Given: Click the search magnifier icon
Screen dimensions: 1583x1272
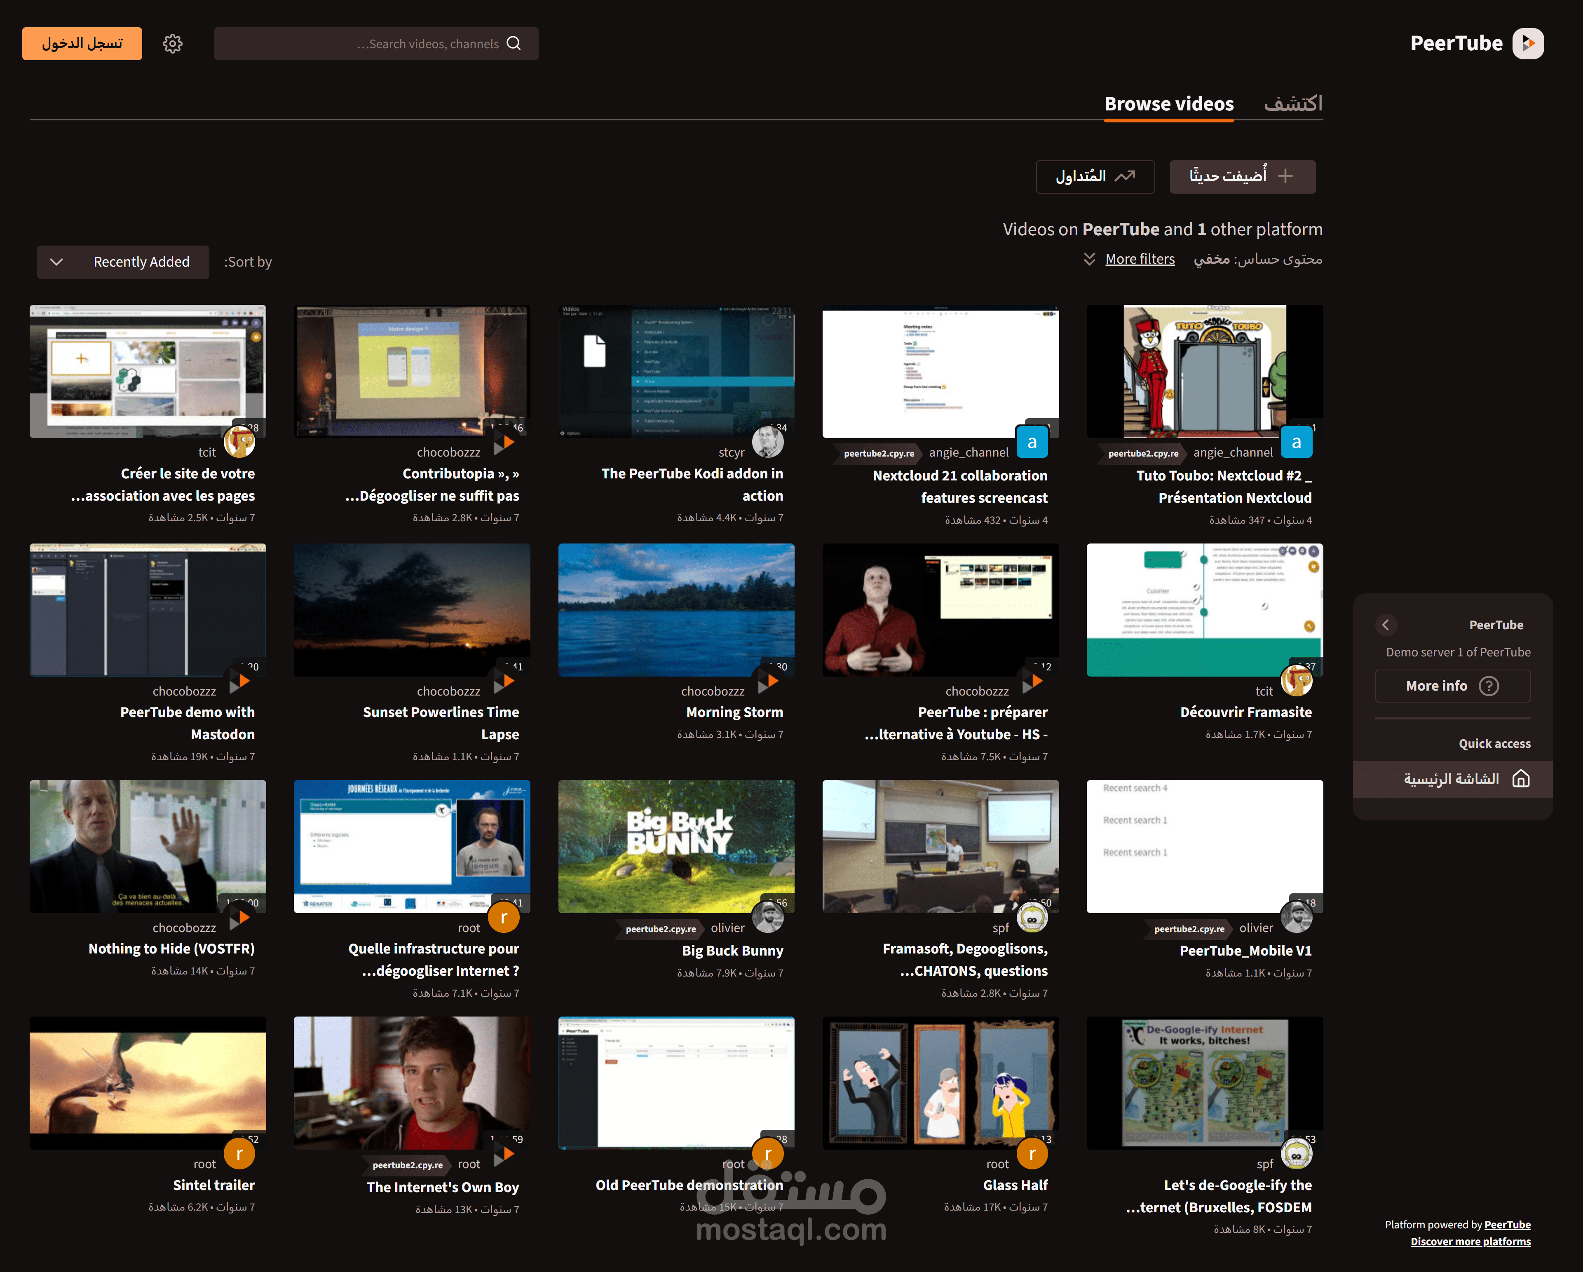Looking at the screenshot, I should pyautogui.click(x=514, y=43).
